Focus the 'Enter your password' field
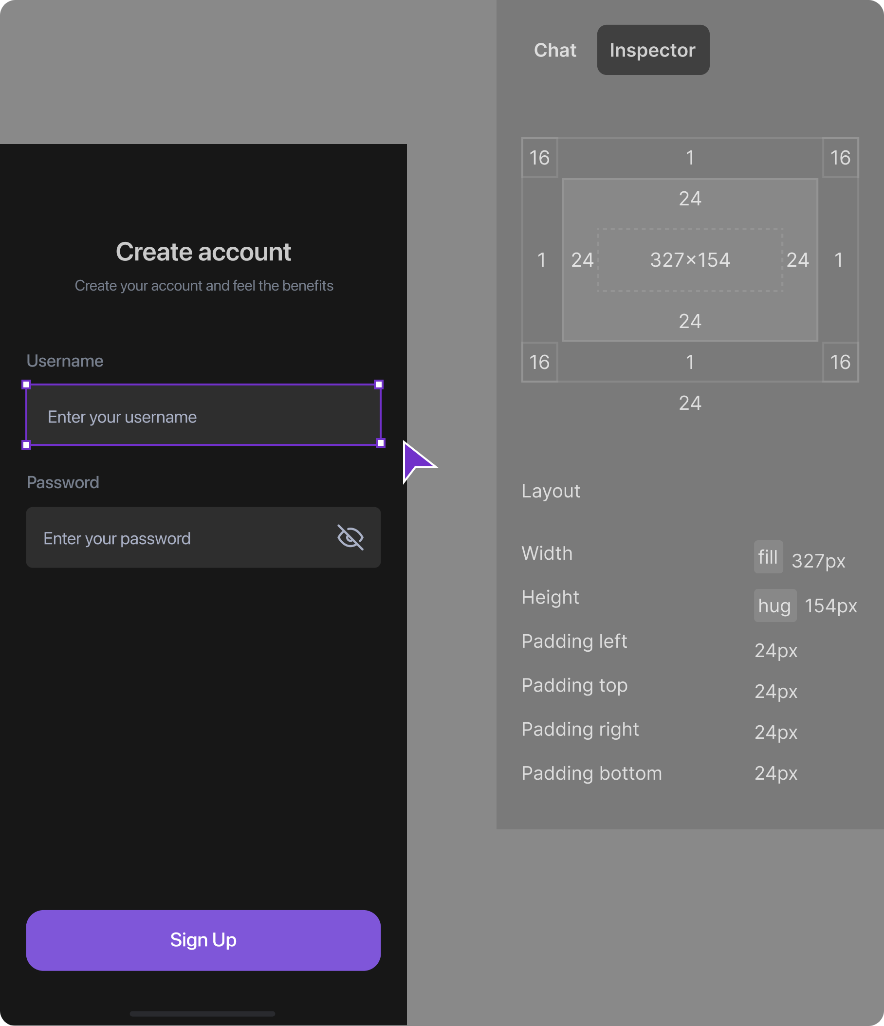 pyautogui.click(x=178, y=538)
